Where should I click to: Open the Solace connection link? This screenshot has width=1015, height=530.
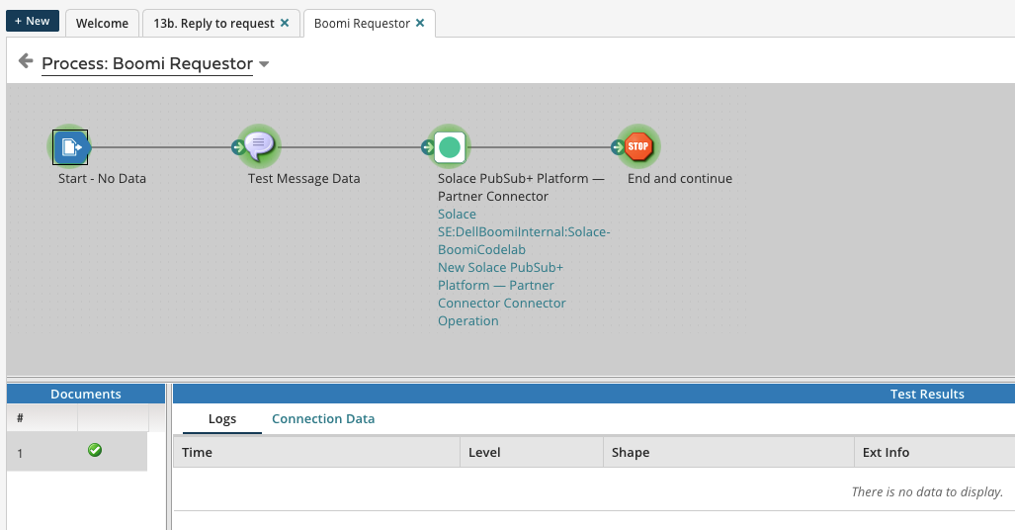click(x=457, y=215)
